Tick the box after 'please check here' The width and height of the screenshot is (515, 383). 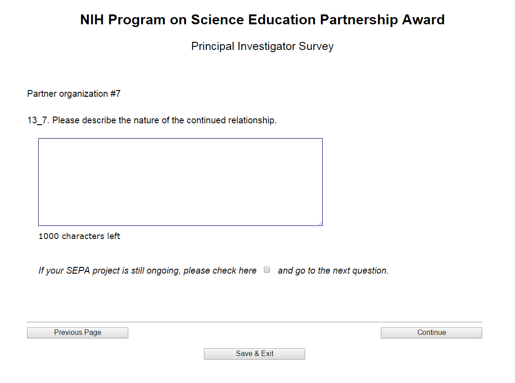click(x=267, y=270)
